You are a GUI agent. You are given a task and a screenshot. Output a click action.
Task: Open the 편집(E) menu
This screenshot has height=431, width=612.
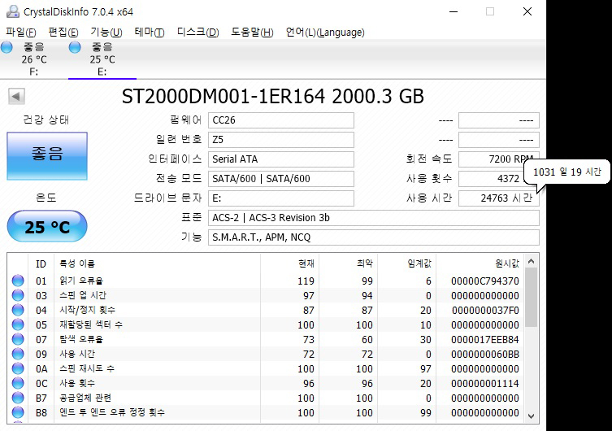(63, 32)
